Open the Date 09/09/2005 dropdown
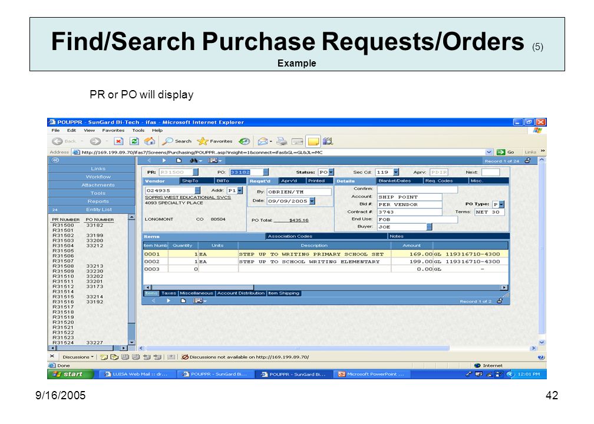The width and height of the screenshot is (594, 424). click(x=312, y=201)
